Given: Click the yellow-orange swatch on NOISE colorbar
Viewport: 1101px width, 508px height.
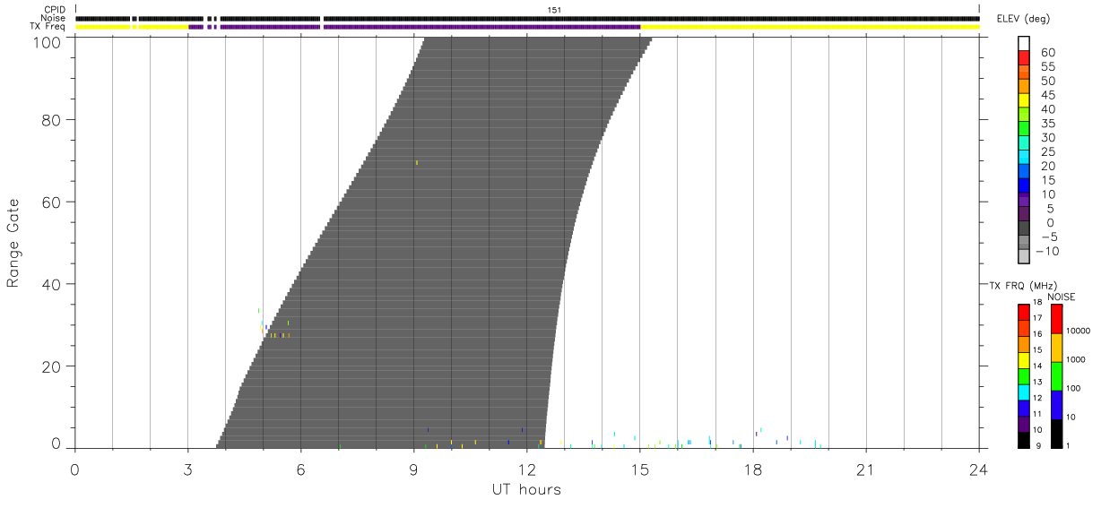Looking at the screenshot, I should 1056,348.
